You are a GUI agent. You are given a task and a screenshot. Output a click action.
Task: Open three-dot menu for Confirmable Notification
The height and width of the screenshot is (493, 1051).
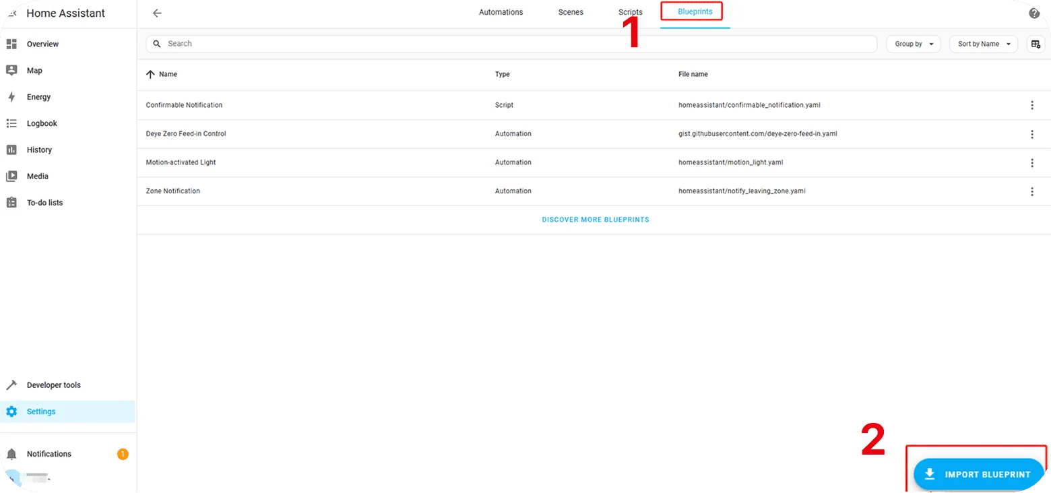1031,105
